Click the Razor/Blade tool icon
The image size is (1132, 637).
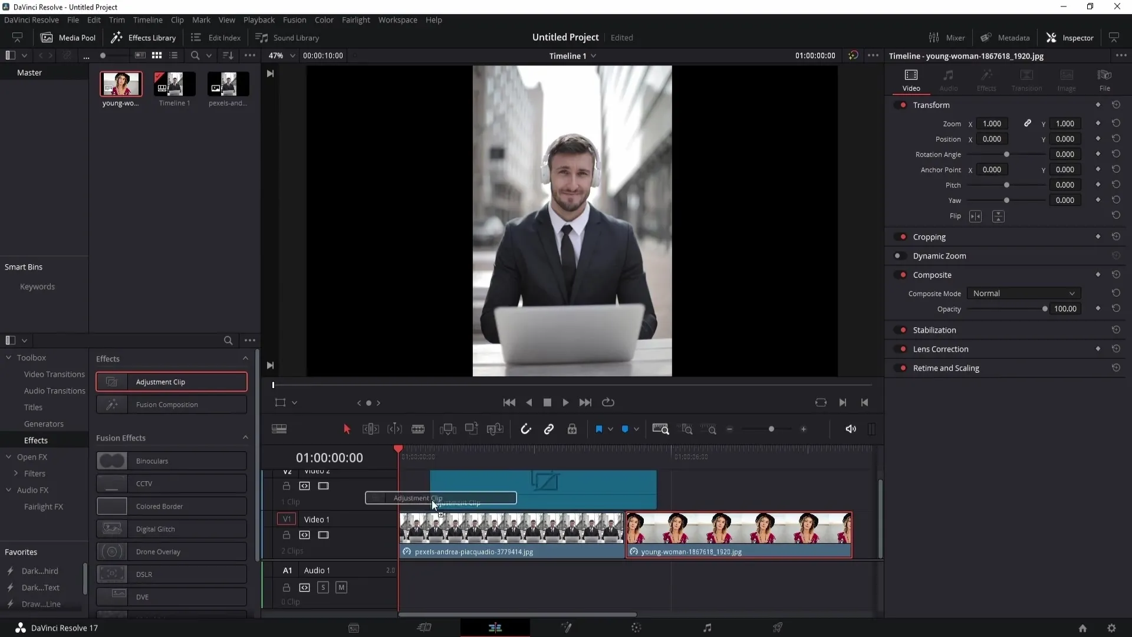(418, 430)
